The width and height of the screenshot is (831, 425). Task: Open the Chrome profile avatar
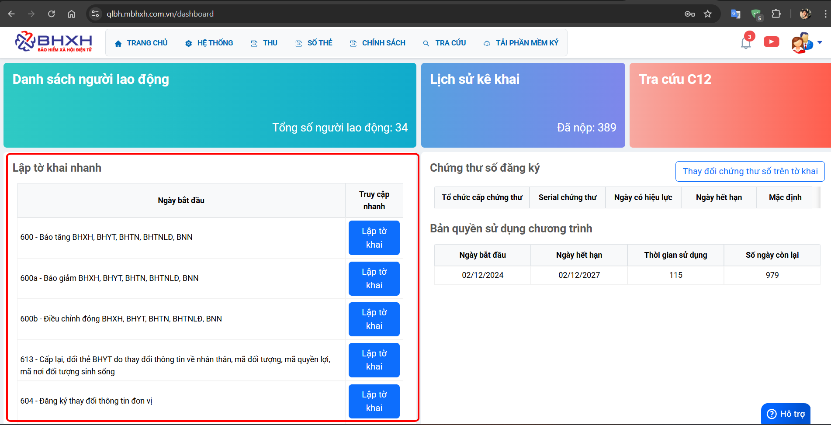(805, 14)
